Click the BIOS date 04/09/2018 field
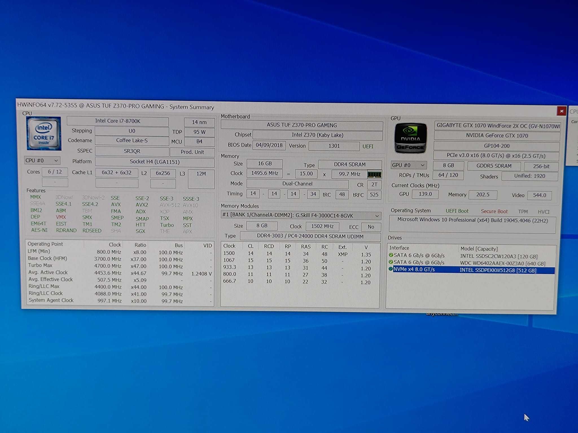The height and width of the screenshot is (433, 578). [269, 145]
